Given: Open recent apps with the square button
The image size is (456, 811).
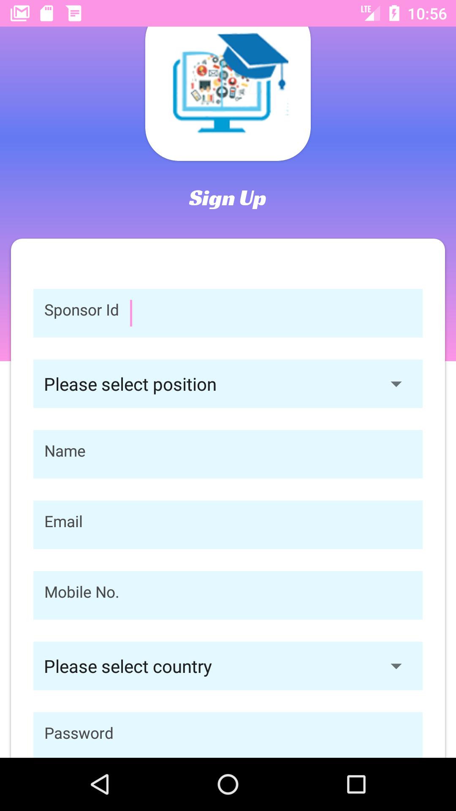Looking at the screenshot, I should coord(356,784).
